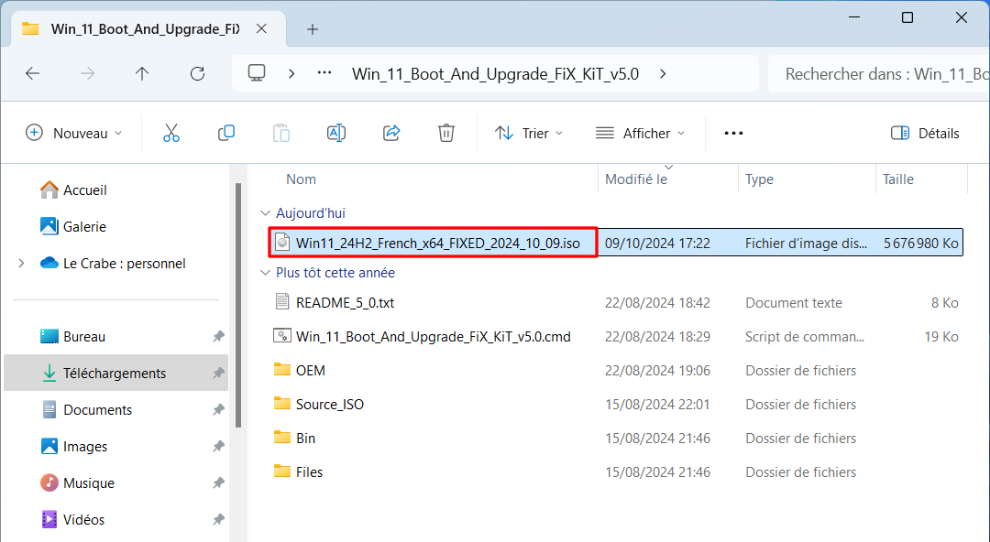Open Images in the navigation pane

tap(74, 446)
